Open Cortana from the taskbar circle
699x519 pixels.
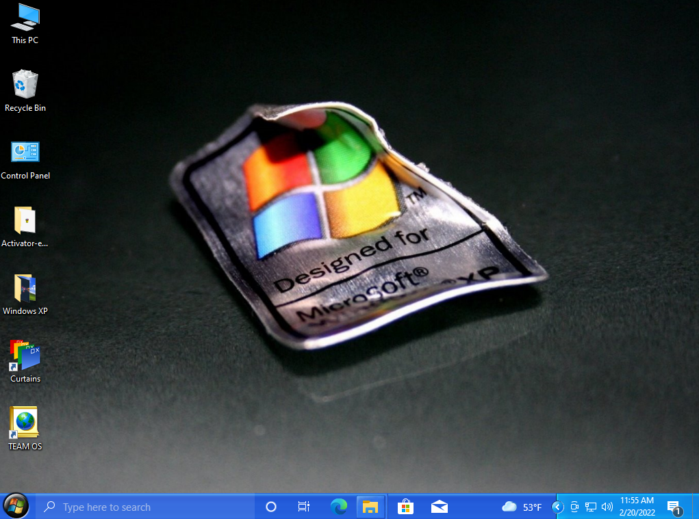click(x=271, y=507)
